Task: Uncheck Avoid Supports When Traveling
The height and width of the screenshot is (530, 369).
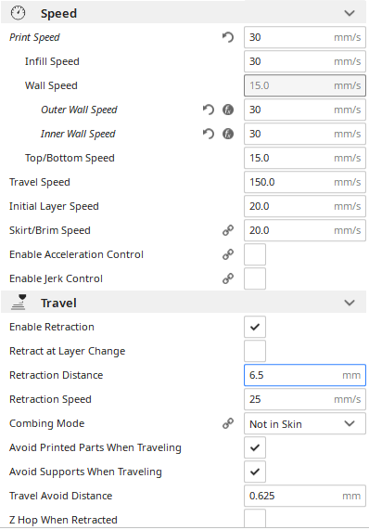Action: [255, 472]
